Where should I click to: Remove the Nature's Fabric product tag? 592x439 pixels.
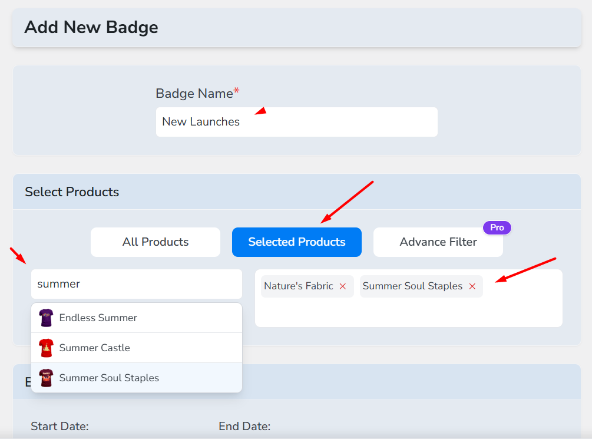point(343,286)
